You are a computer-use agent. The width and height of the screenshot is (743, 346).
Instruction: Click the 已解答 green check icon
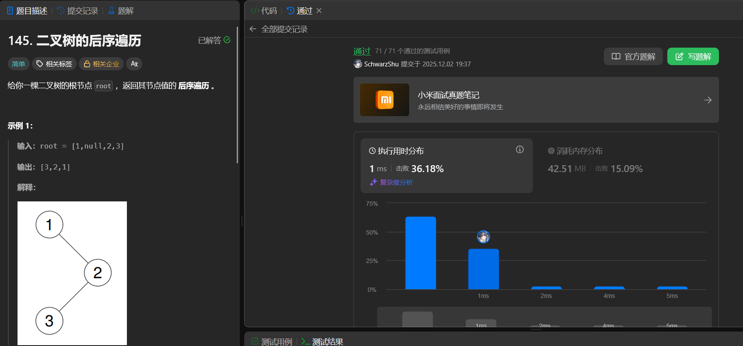click(227, 40)
